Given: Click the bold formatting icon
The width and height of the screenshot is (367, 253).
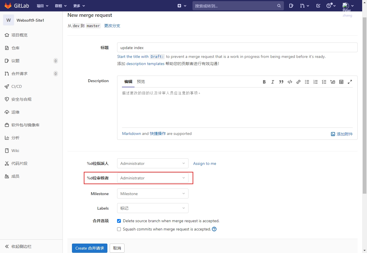Looking at the screenshot, I should [x=264, y=82].
